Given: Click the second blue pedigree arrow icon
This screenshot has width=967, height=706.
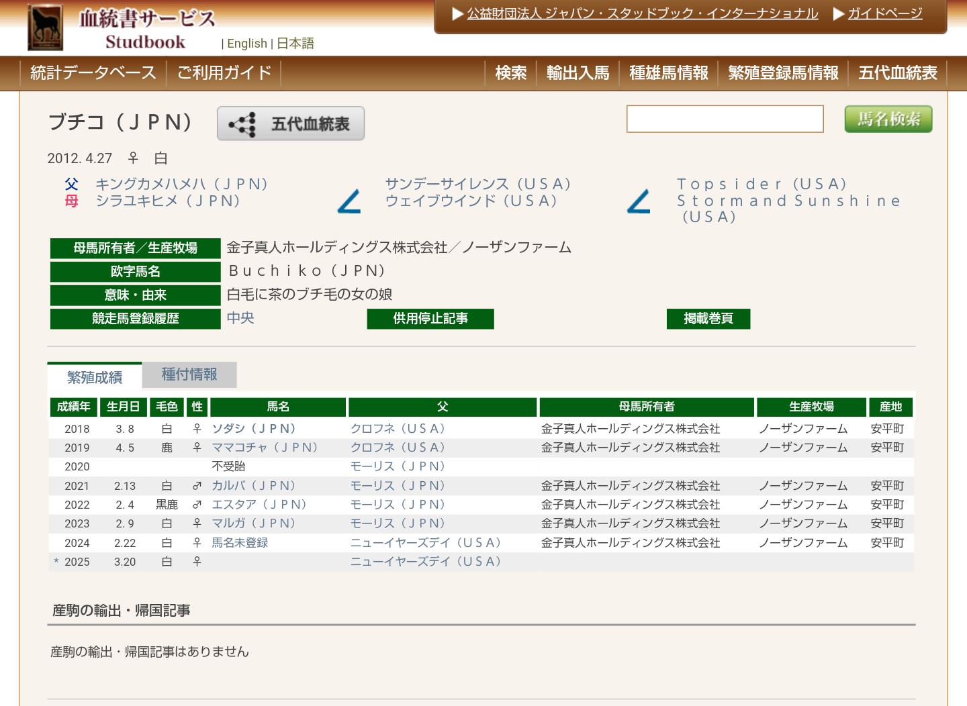Looking at the screenshot, I should (x=639, y=201).
